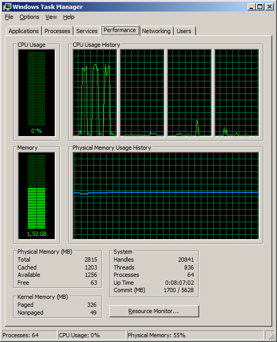
Task: Click the window resize grip in the status bar
Action: coord(271,336)
